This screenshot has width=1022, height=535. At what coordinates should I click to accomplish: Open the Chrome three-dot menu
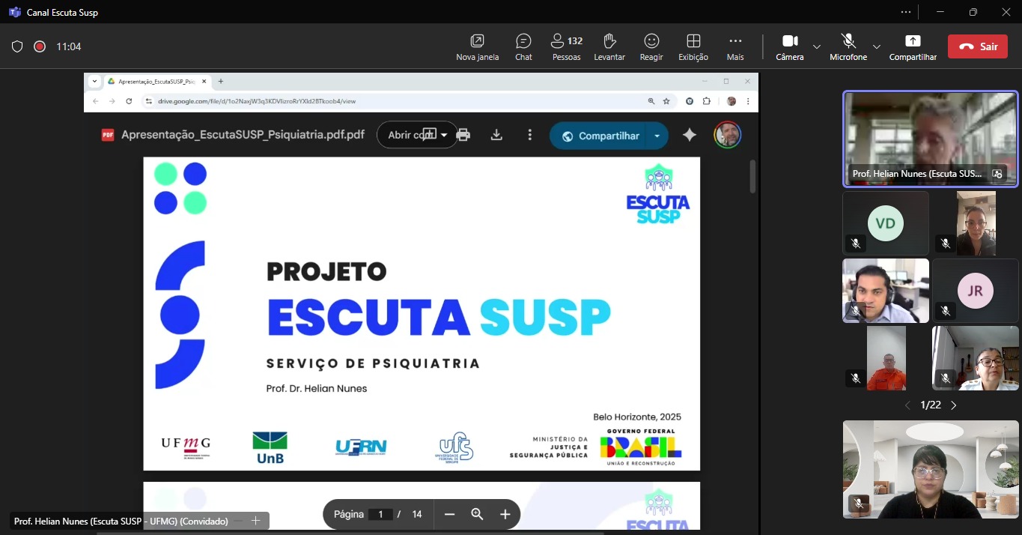(747, 101)
